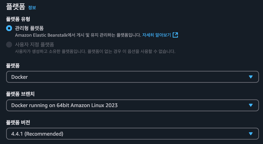Open the 플랫폼 dropdown showing Docker
Image resolution: width=263 pixels, height=144 pixels.
tap(133, 77)
